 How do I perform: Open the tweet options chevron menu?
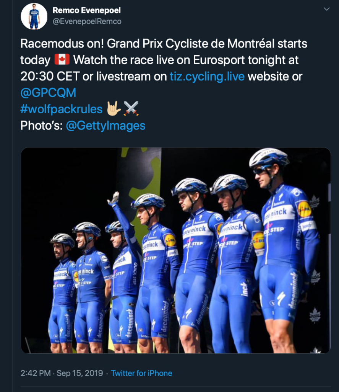(x=327, y=9)
